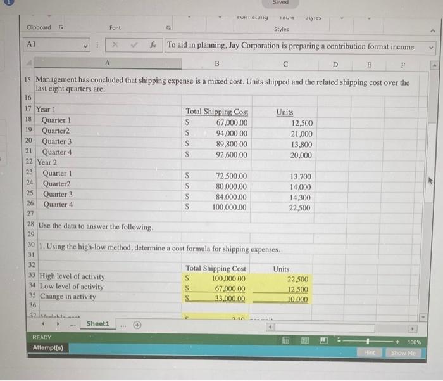Click the formula bar enter checkmark icon
443x381 pixels.
point(134,45)
